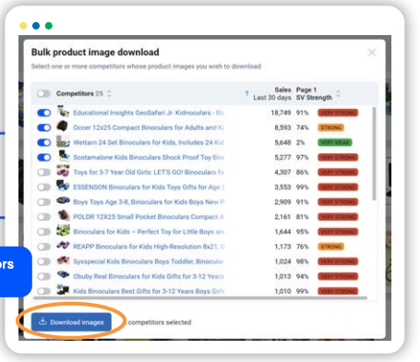Screen dimensions: 420x362
Task: Enable the REAPP Binoculars toggle
Action: 44,247
